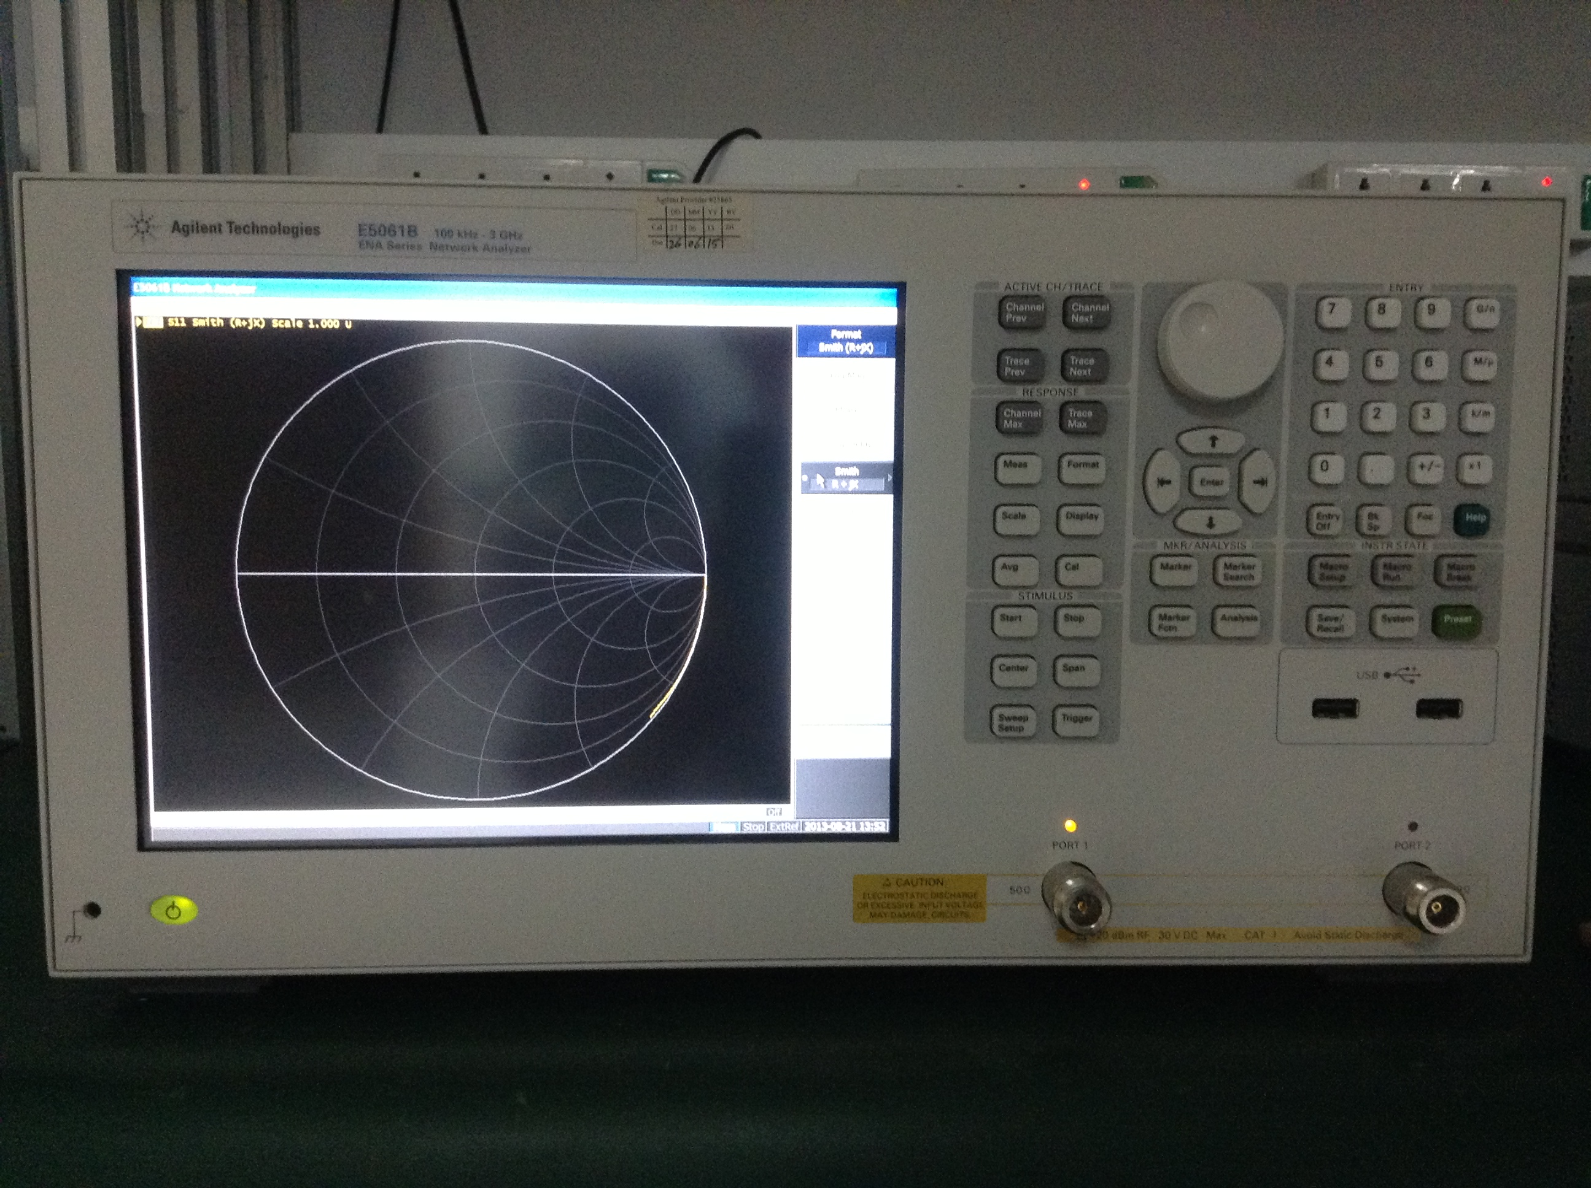The width and height of the screenshot is (1591, 1188).
Task: Tap numeric key 1
Action: (1328, 417)
